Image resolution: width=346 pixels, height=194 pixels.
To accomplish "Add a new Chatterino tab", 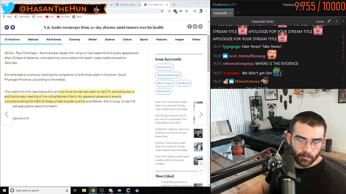I will click(238, 13).
